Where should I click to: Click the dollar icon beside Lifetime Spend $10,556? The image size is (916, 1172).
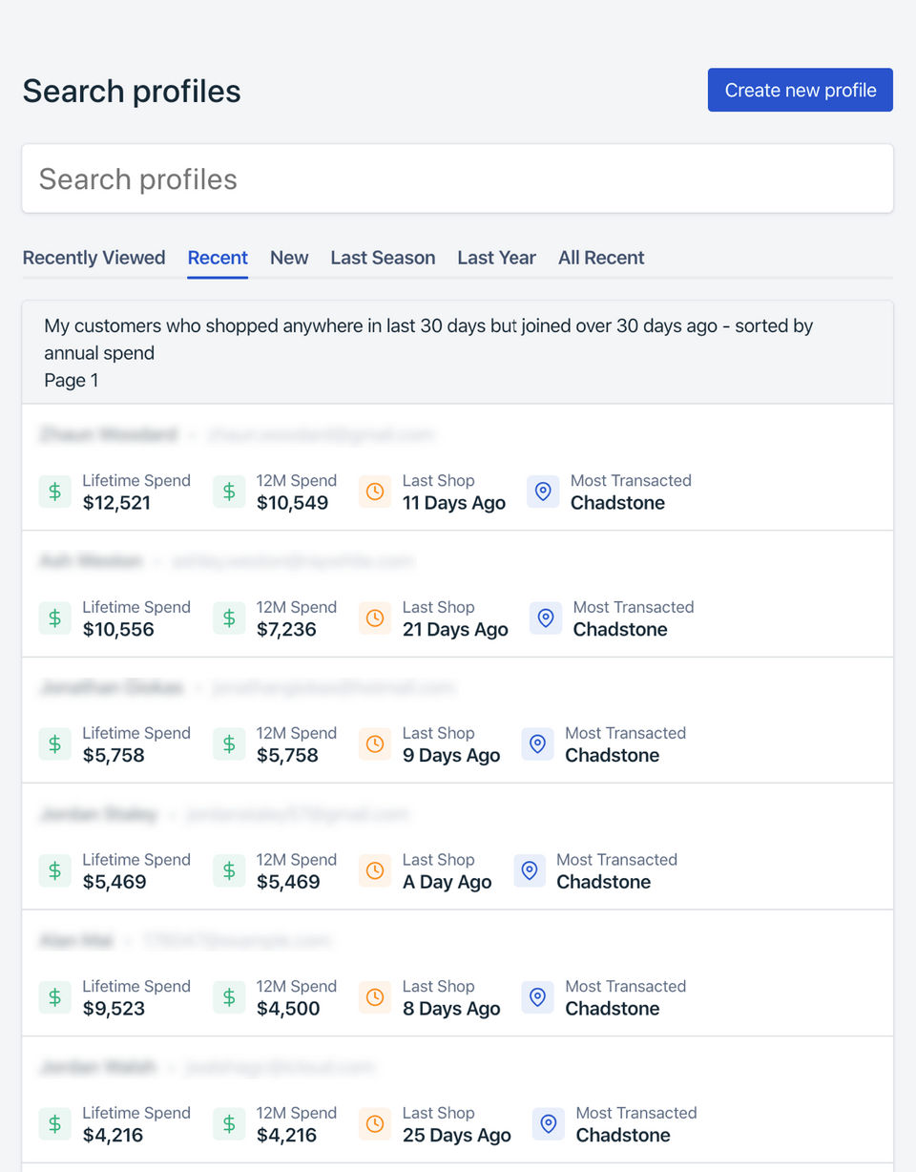pos(54,618)
